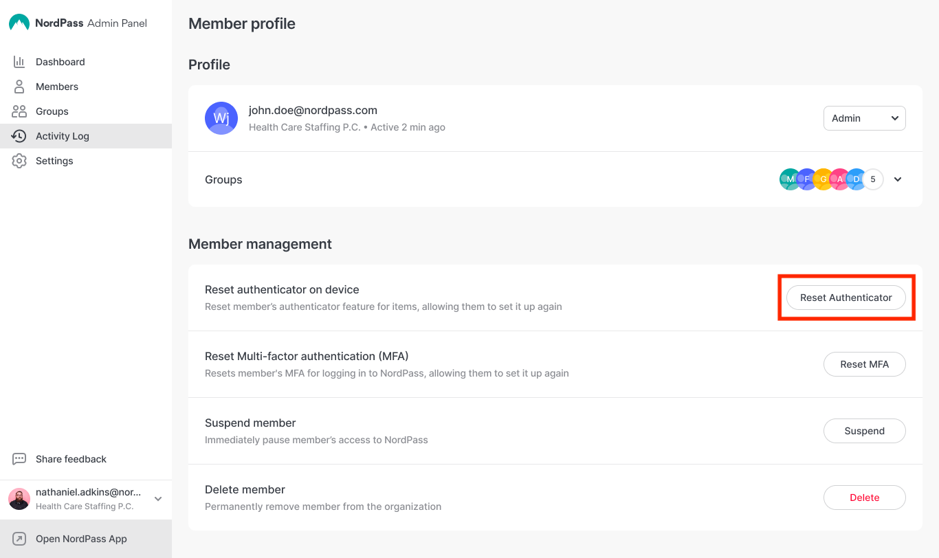The width and height of the screenshot is (939, 558).
Task: Click the Groups people icon
Action: [19, 111]
